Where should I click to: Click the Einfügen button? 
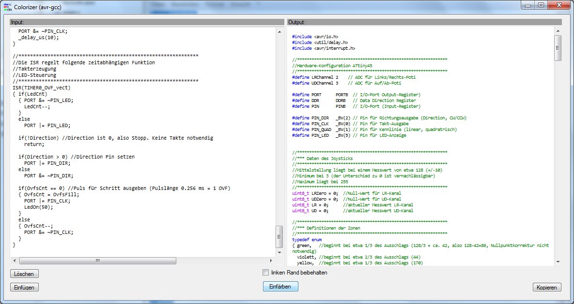coord(24,287)
